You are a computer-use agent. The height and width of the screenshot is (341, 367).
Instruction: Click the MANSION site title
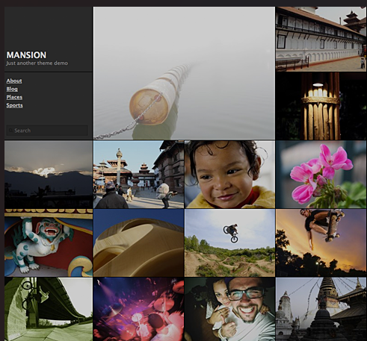point(26,55)
